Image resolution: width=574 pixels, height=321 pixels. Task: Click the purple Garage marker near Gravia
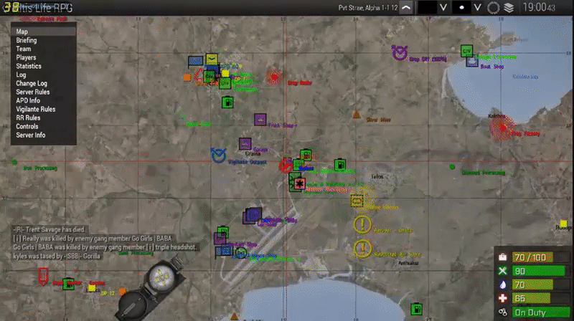(x=245, y=144)
